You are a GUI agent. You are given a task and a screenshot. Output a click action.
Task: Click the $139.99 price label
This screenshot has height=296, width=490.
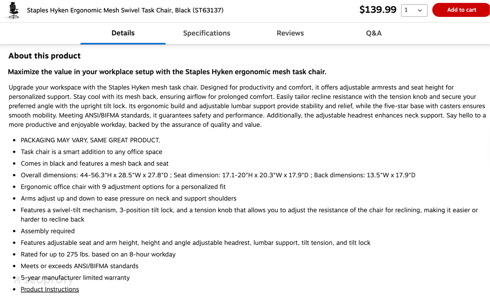[378, 9]
